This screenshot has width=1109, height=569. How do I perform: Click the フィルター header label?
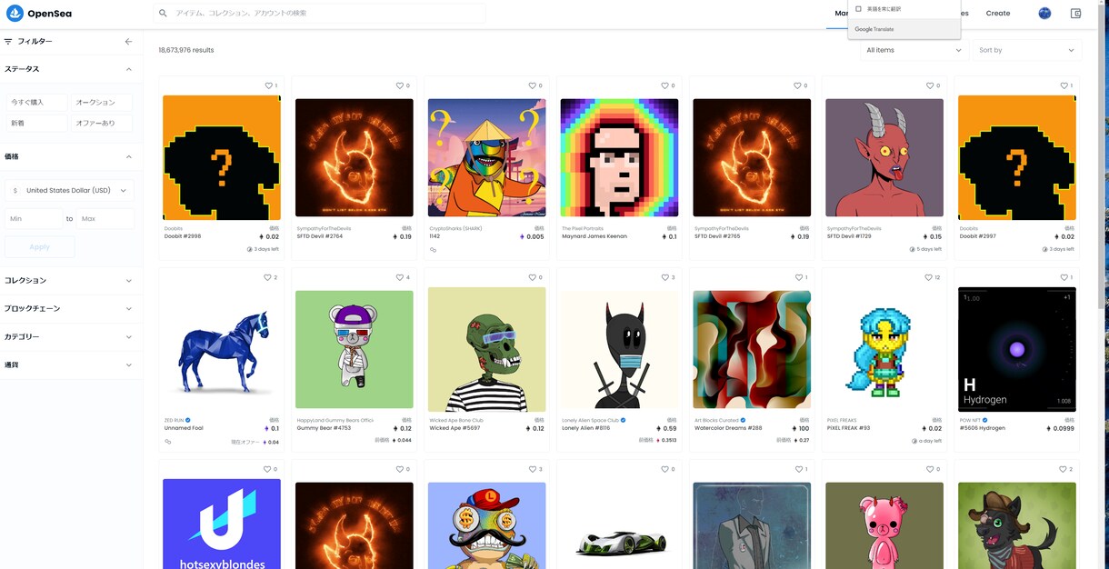(x=35, y=42)
